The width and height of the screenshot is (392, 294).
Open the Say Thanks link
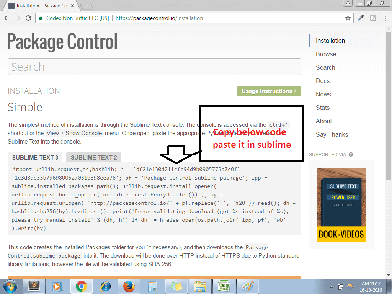coord(332,134)
